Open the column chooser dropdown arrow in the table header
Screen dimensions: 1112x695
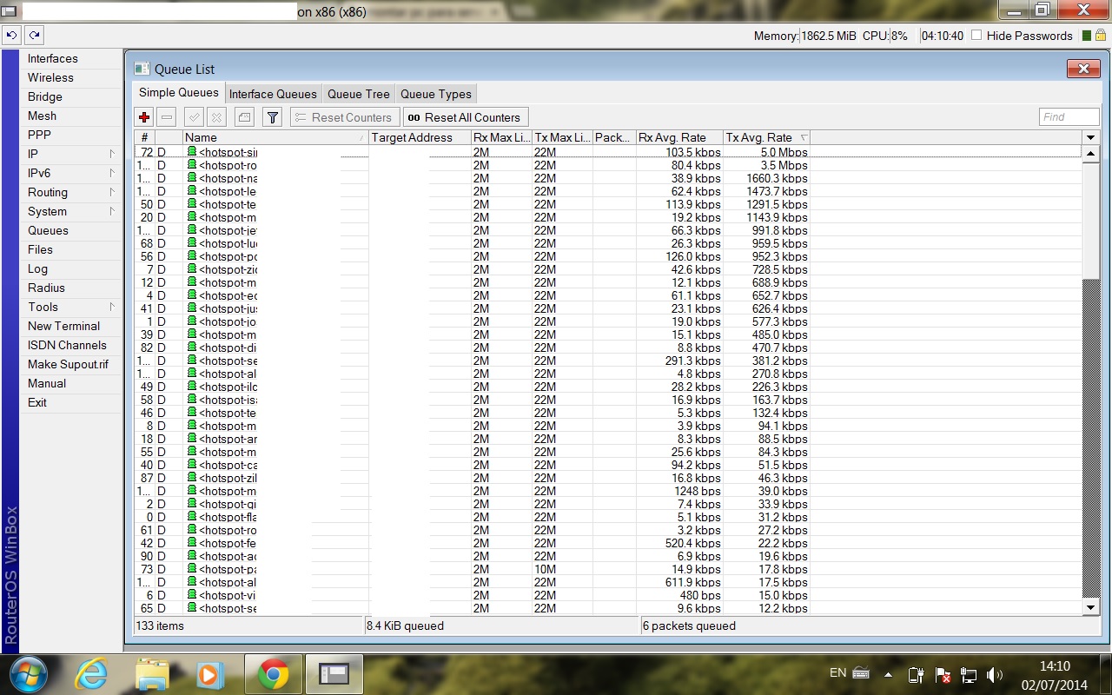(x=1091, y=137)
